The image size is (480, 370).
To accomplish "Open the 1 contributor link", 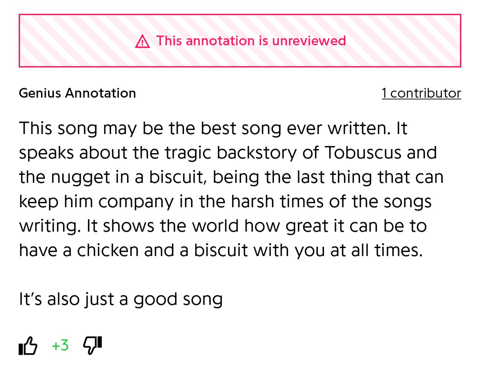I will 421,93.
